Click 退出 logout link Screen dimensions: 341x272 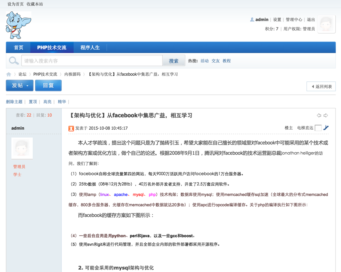click(311, 20)
